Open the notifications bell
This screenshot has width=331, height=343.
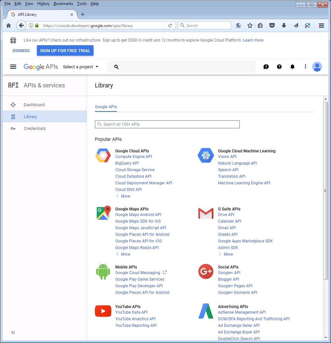(x=292, y=67)
